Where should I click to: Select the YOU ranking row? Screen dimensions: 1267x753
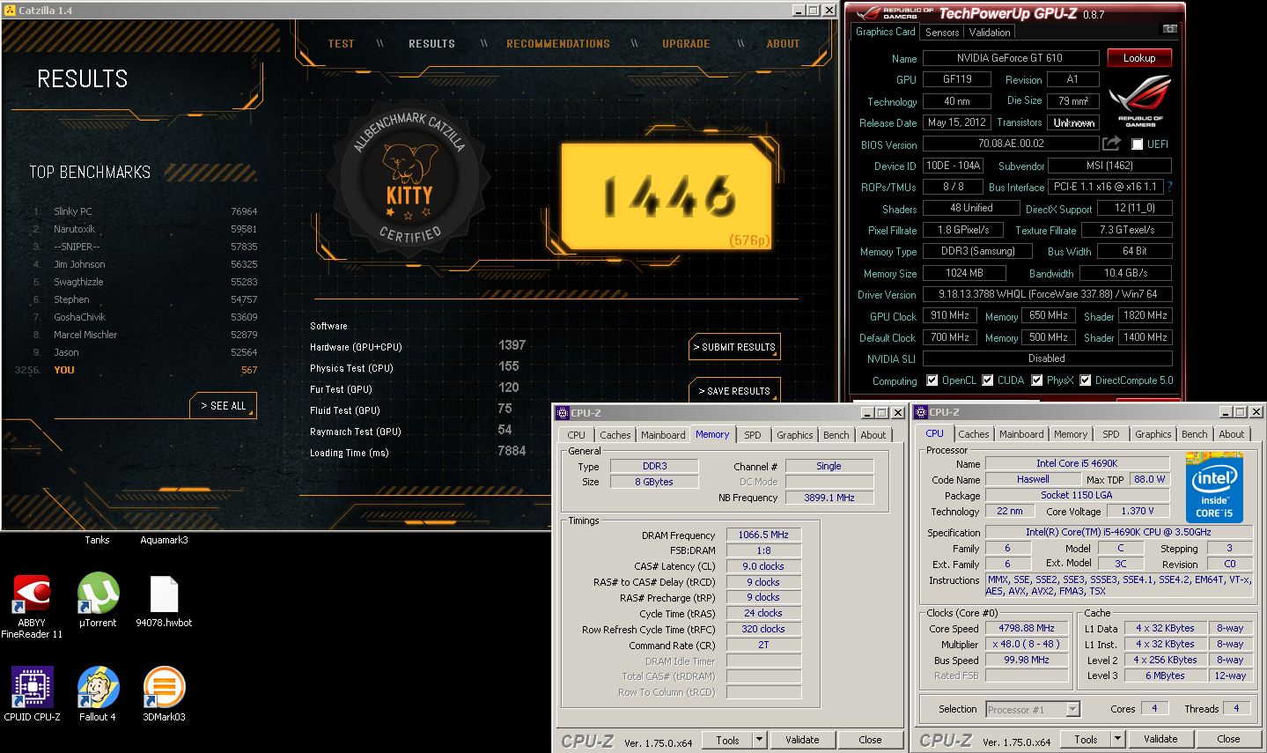click(x=136, y=370)
